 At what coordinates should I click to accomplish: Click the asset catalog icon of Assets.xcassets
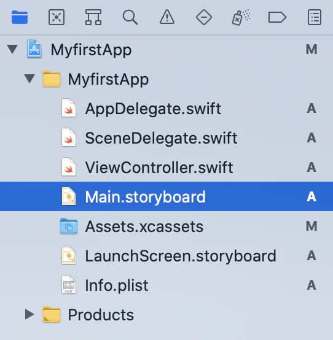click(x=69, y=226)
